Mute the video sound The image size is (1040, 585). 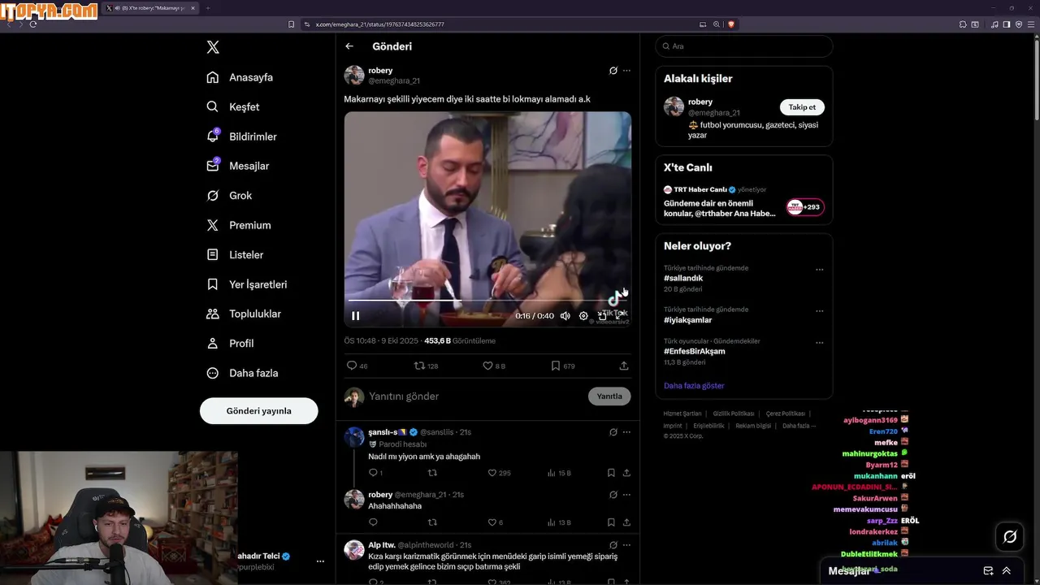tap(565, 316)
